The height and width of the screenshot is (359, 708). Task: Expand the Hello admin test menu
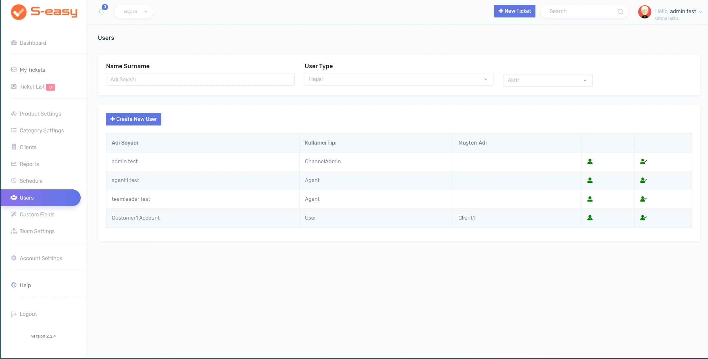point(679,12)
